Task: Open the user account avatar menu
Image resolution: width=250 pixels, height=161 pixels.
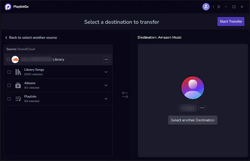Action: pos(206,7)
